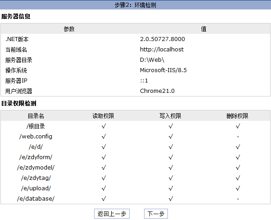The image size is (271, 220).
Task: Click the 删除权限 column header
Action: click(237, 116)
